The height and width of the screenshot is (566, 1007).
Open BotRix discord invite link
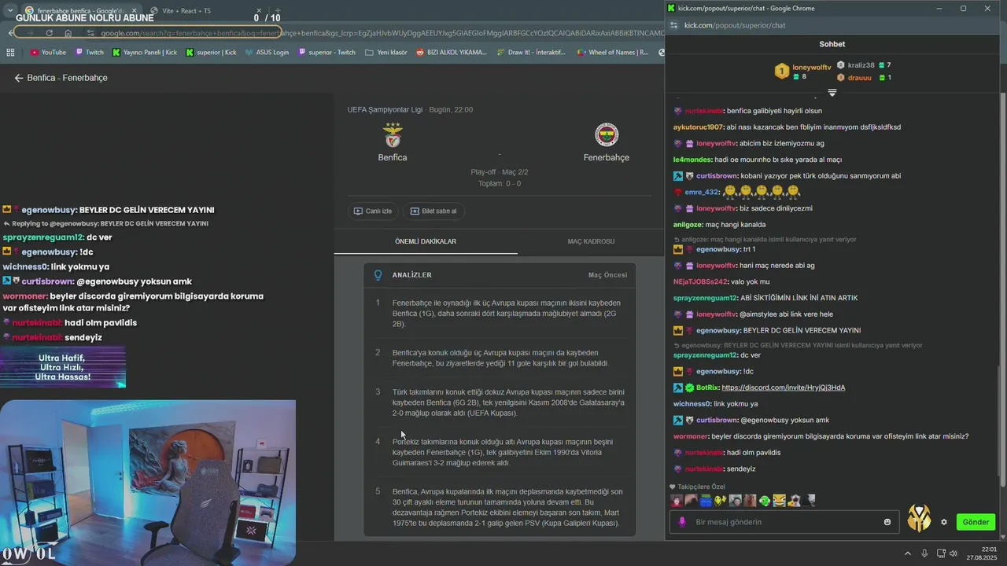coord(783,388)
